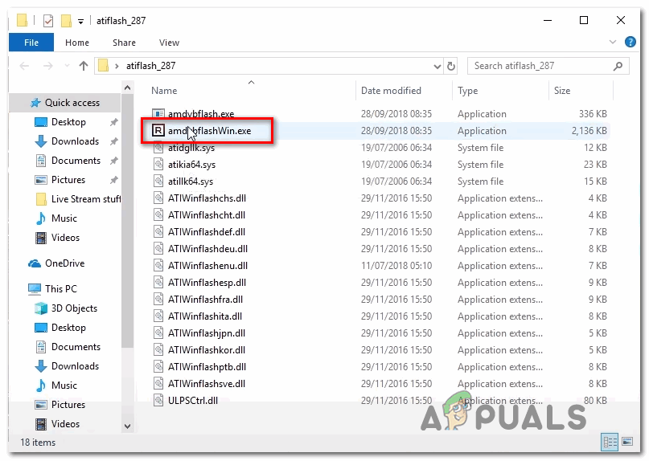Viewport: 649px width, 461px height.
Task: Go up one folder level arrow
Action: click(84, 66)
